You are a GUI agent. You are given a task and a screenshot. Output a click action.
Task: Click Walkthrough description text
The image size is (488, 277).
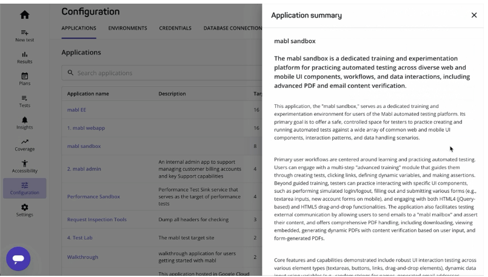(x=197, y=257)
